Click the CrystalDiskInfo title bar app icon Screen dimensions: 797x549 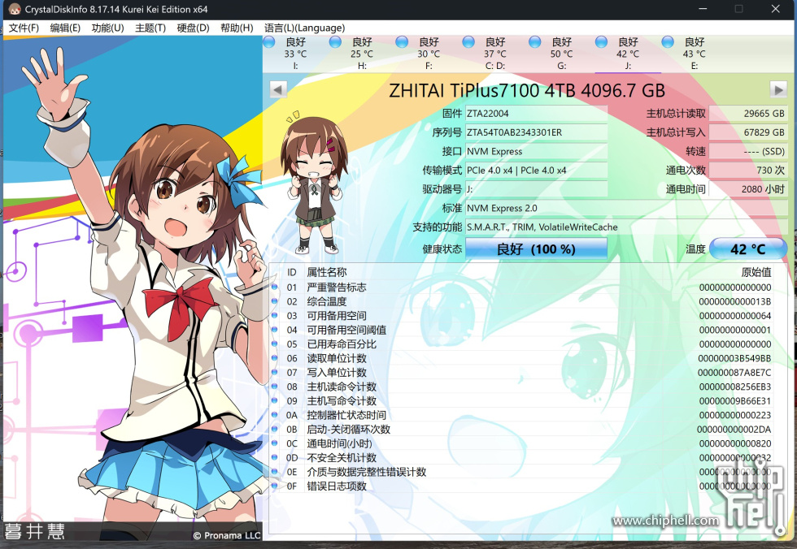15,9
